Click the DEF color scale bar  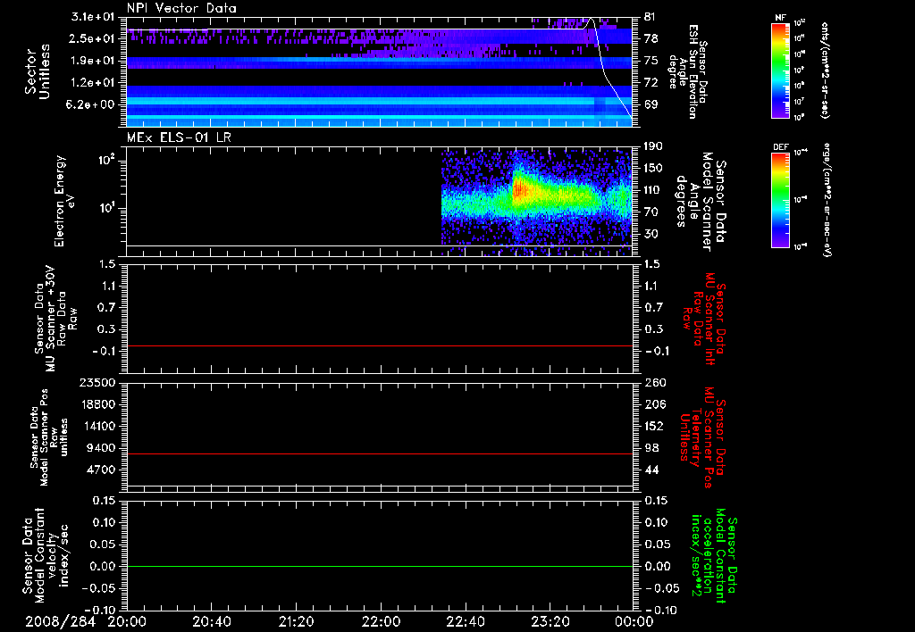(780, 198)
